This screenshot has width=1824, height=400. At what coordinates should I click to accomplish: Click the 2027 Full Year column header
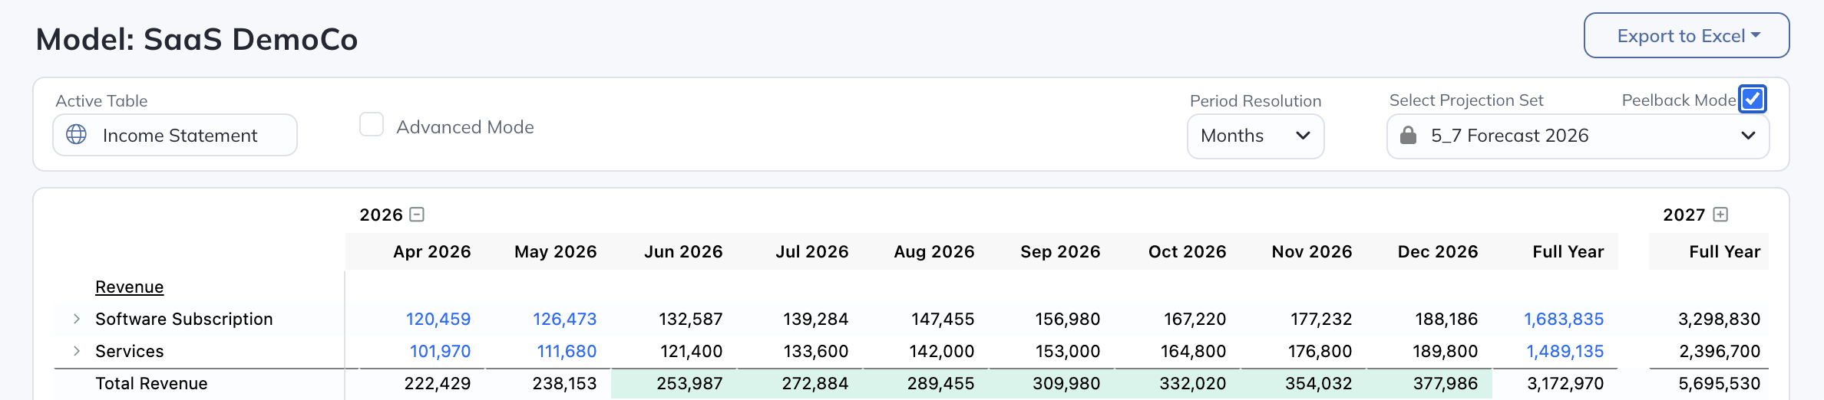click(1725, 251)
